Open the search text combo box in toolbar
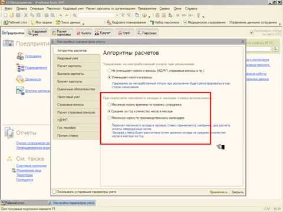 point(96,15)
